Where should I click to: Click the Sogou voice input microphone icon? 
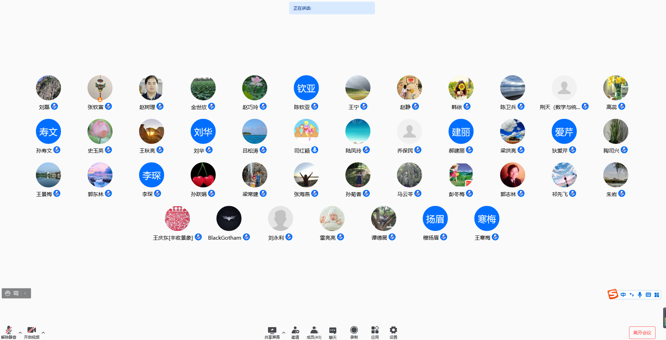click(x=640, y=295)
